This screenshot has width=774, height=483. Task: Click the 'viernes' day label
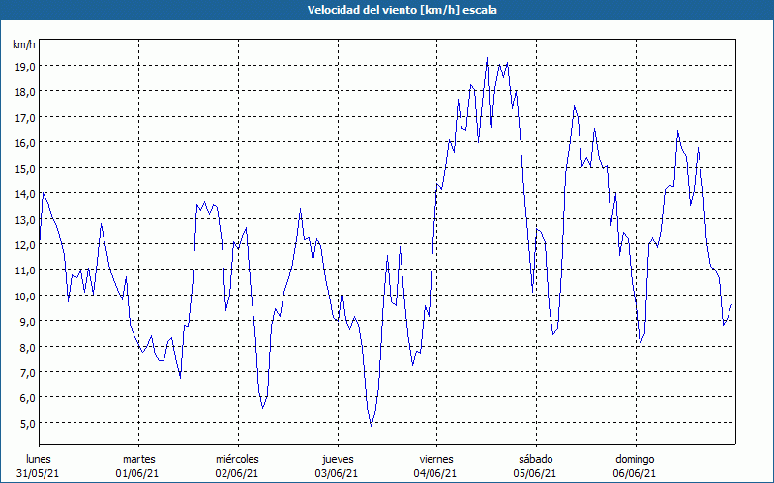436,459
